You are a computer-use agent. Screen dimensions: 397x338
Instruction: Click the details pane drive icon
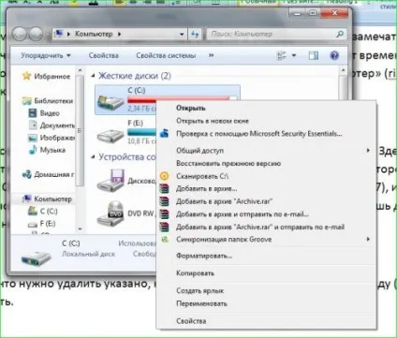tap(36, 258)
